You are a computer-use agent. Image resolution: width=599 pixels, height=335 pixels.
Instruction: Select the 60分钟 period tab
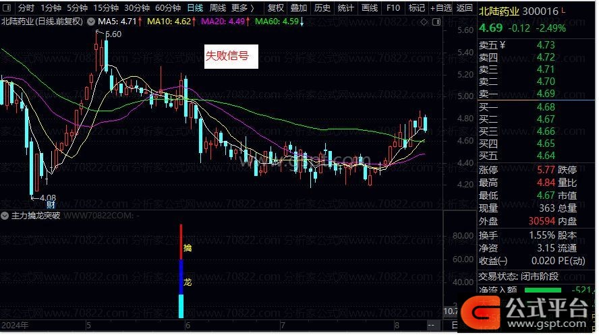tap(168, 7)
